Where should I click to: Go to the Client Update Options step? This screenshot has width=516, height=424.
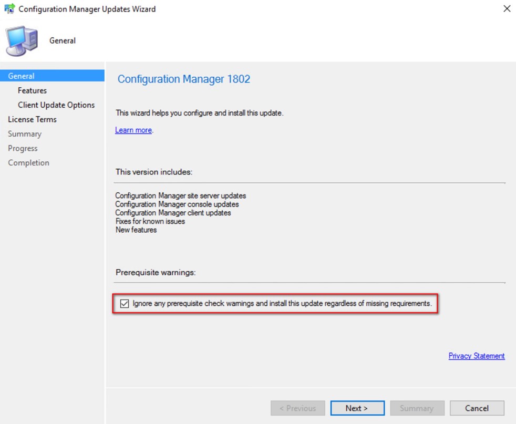pos(56,105)
